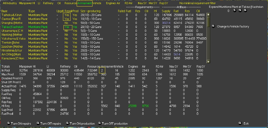The width and height of the screenshot is (268, 128).
Task: Toggle Prod Yes for Hiroshima & Kur plant
Action: pyautogui.click(x=75, y=51)
